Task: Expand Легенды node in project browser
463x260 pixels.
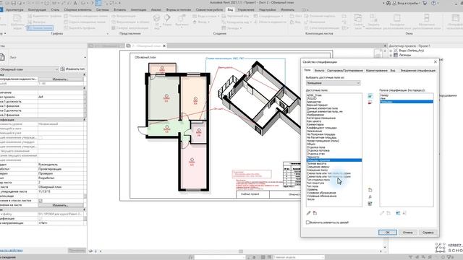Action: point(391,55)
